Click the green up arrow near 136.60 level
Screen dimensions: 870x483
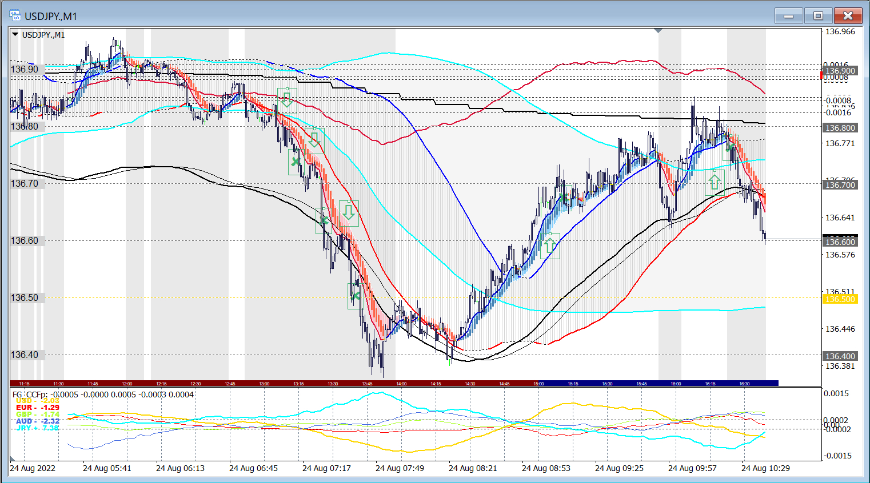click(x=549, y=245)
